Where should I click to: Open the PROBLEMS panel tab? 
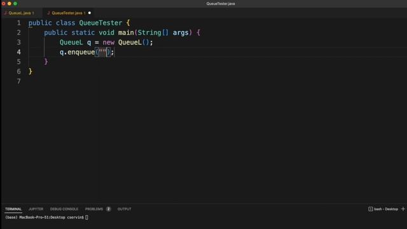pos(94,209)
